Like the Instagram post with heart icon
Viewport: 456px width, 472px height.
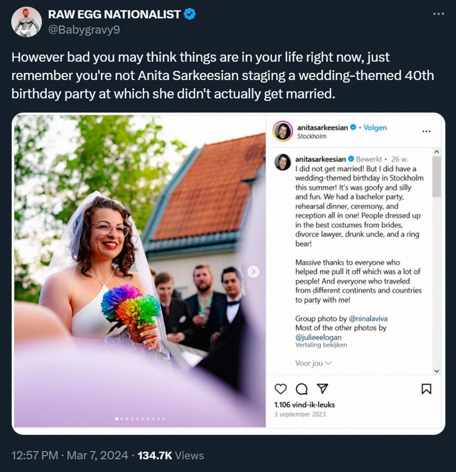click(x=281, y=388)
